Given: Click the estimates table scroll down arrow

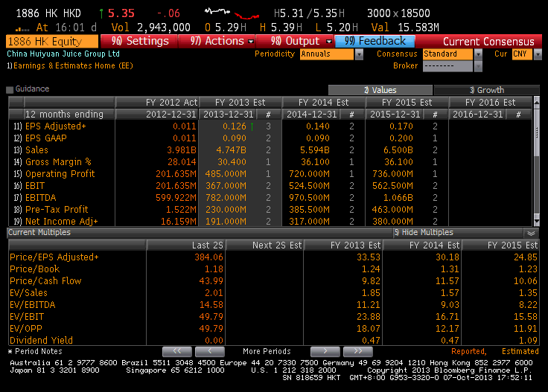Looking at the screenshot, I should point(537,222).
